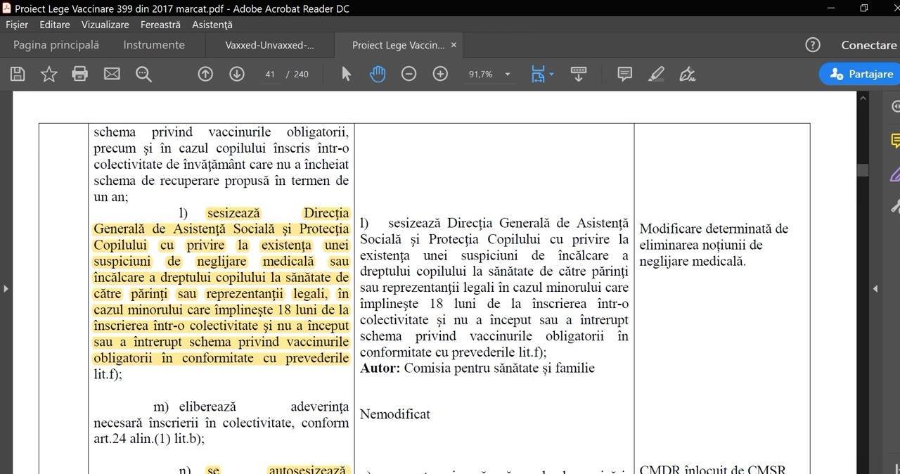Open the Fereastră menu
900x474 pixels.
click(x=160, y=25)
